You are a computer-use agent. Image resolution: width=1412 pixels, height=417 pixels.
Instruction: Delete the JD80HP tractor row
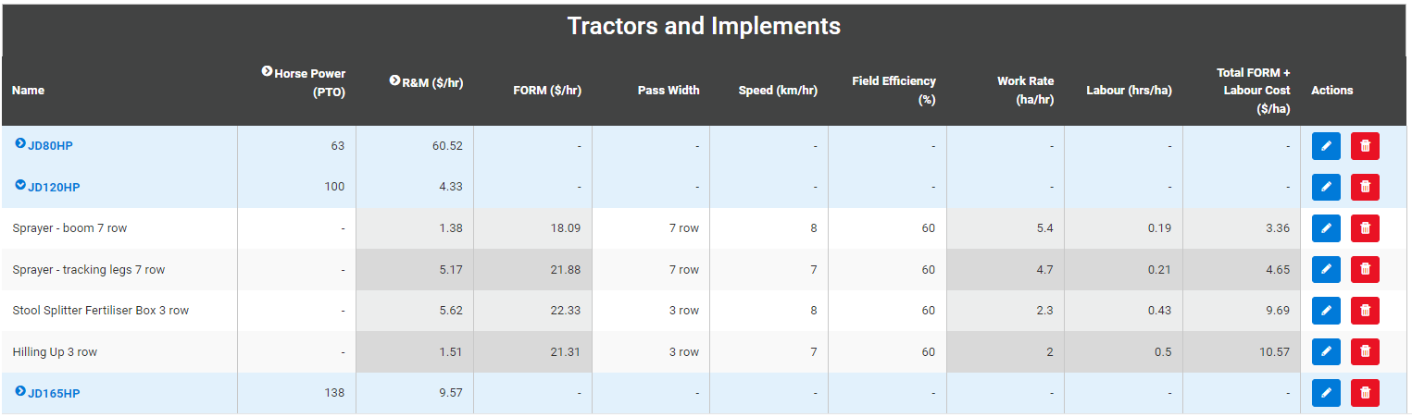pos(1365,146)
